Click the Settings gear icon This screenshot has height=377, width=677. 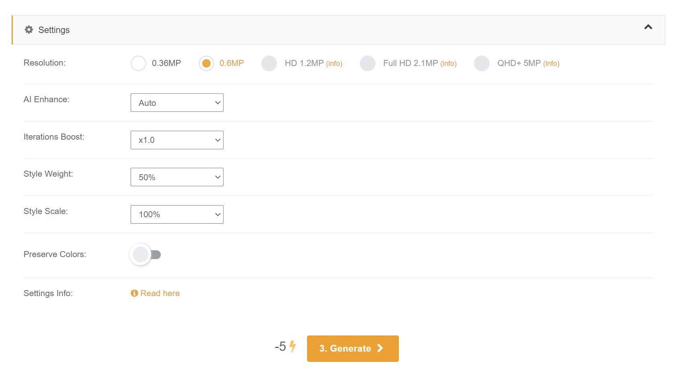click(x=29, y=29)
